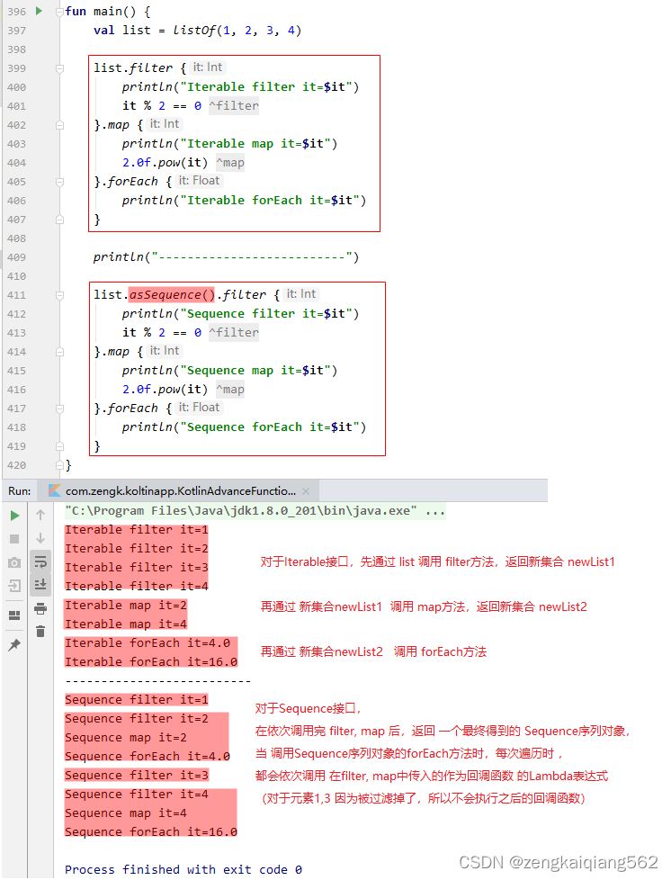Collapse the map lambda fold at line 402
This screenshot has height=880, width=671.
[59, 125]
